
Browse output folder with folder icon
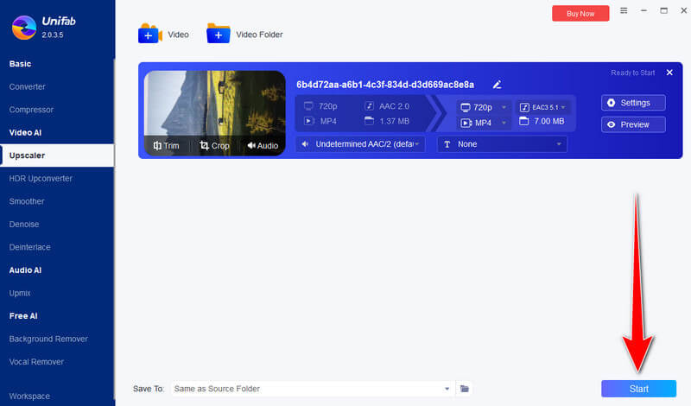[465, 389]
